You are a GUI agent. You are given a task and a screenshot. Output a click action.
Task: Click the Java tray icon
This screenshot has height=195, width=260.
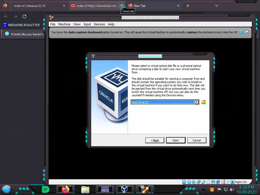(212, 189)
